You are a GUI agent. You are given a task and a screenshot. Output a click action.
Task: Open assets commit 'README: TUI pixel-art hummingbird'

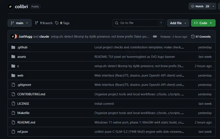135,57
